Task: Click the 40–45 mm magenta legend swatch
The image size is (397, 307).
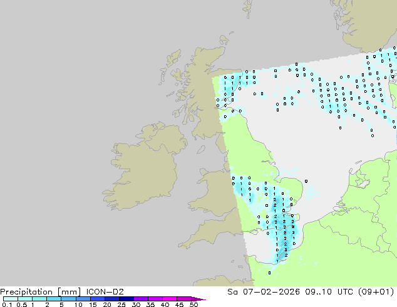Action: pos(170,299)
